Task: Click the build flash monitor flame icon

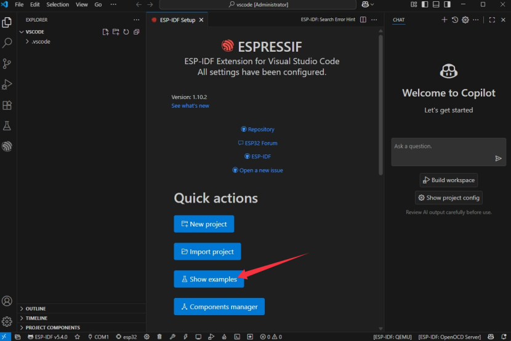Action: pos(224,337)
